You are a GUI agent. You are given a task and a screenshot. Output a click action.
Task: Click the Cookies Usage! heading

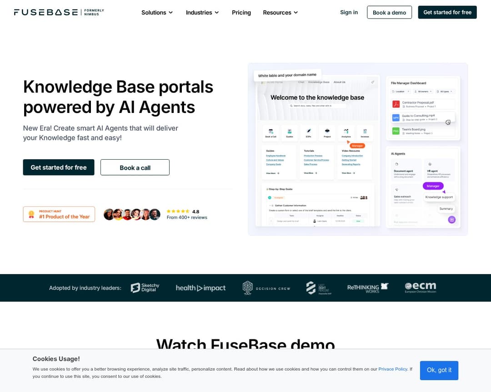pos(56,359)
